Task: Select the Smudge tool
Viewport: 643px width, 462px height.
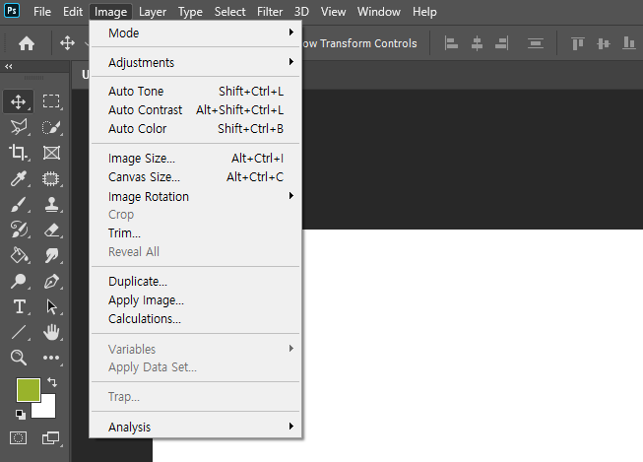Action: click(x=51, y=255)
